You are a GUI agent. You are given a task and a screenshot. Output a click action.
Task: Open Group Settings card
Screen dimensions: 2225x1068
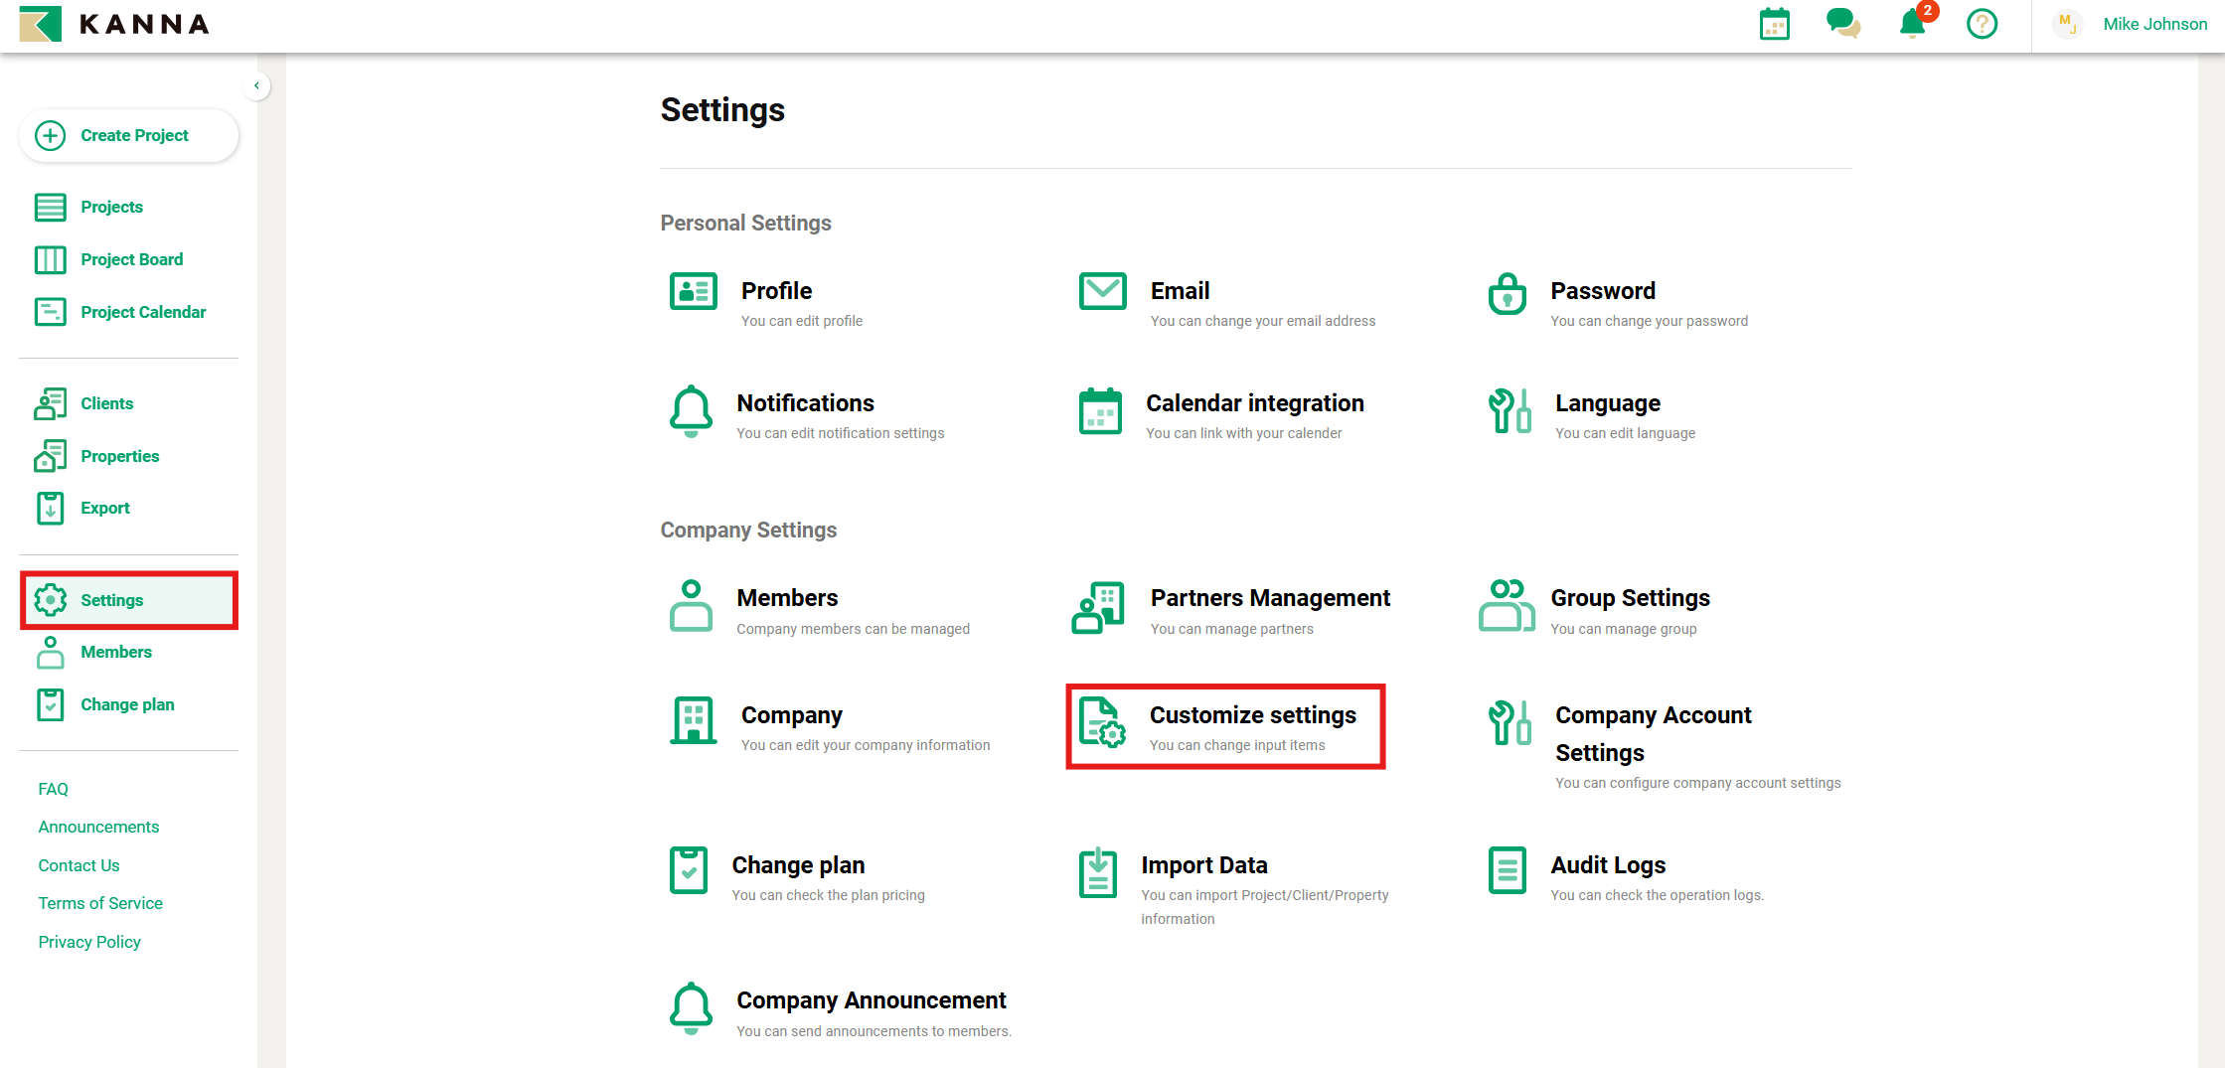pos(1630,598)
